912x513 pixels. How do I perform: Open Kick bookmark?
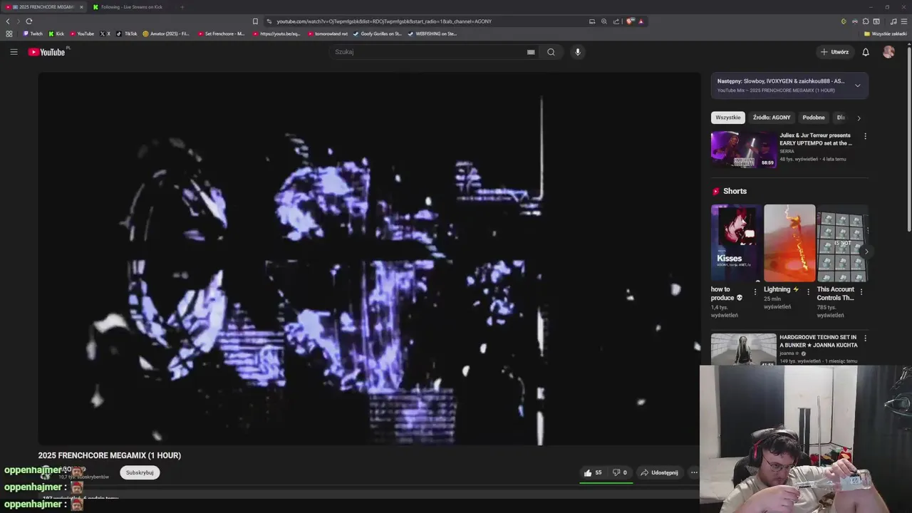click(x=56, y=33)
